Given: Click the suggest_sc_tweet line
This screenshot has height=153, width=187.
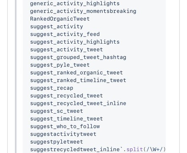Looking at the screenshot, I should tap(57, 111).
